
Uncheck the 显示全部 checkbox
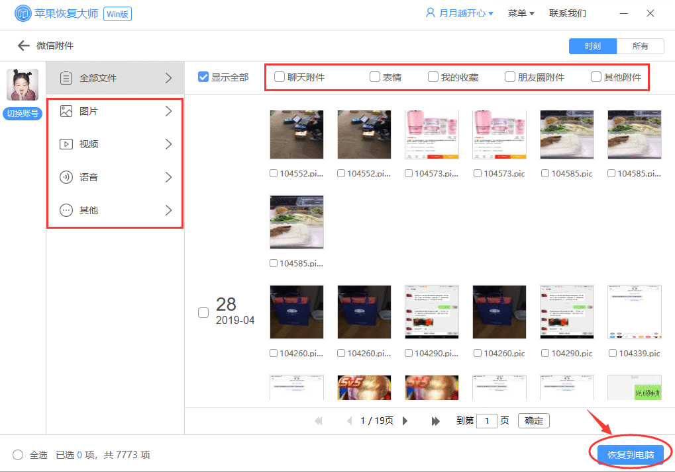click(x=203, y=77)
